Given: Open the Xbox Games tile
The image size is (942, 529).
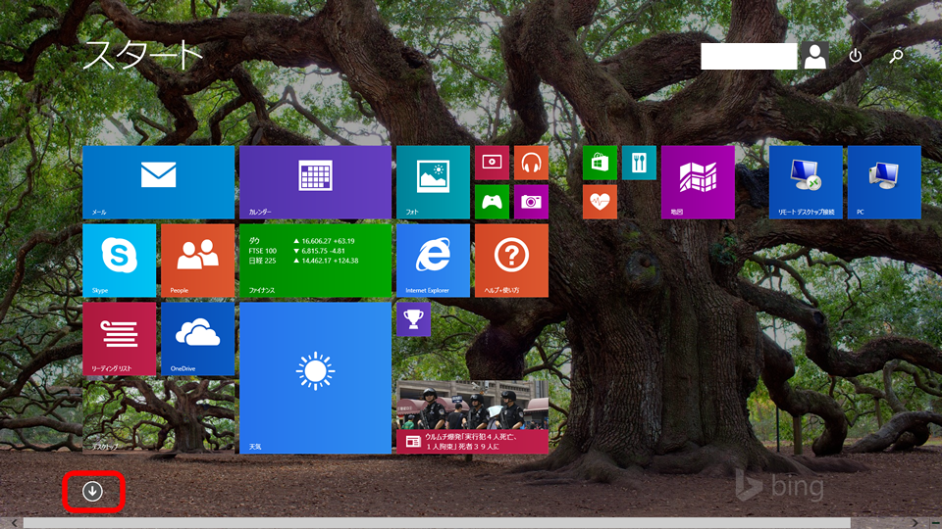Looking at the screenshot, I should pyautogui.click(x=492, y=202).
